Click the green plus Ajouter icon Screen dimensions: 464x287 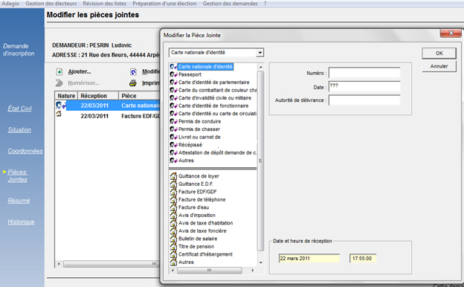pos(59,72)
